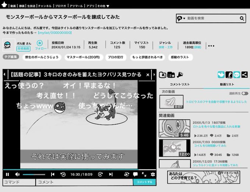This screenshot has width=250, height=192.
Task: Skip forward ten seconds
Action: tap(100, 174)
